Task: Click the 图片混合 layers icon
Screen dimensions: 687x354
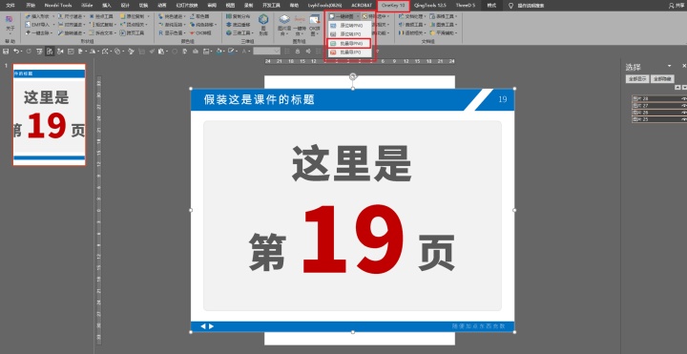Action: pos(284,26)
